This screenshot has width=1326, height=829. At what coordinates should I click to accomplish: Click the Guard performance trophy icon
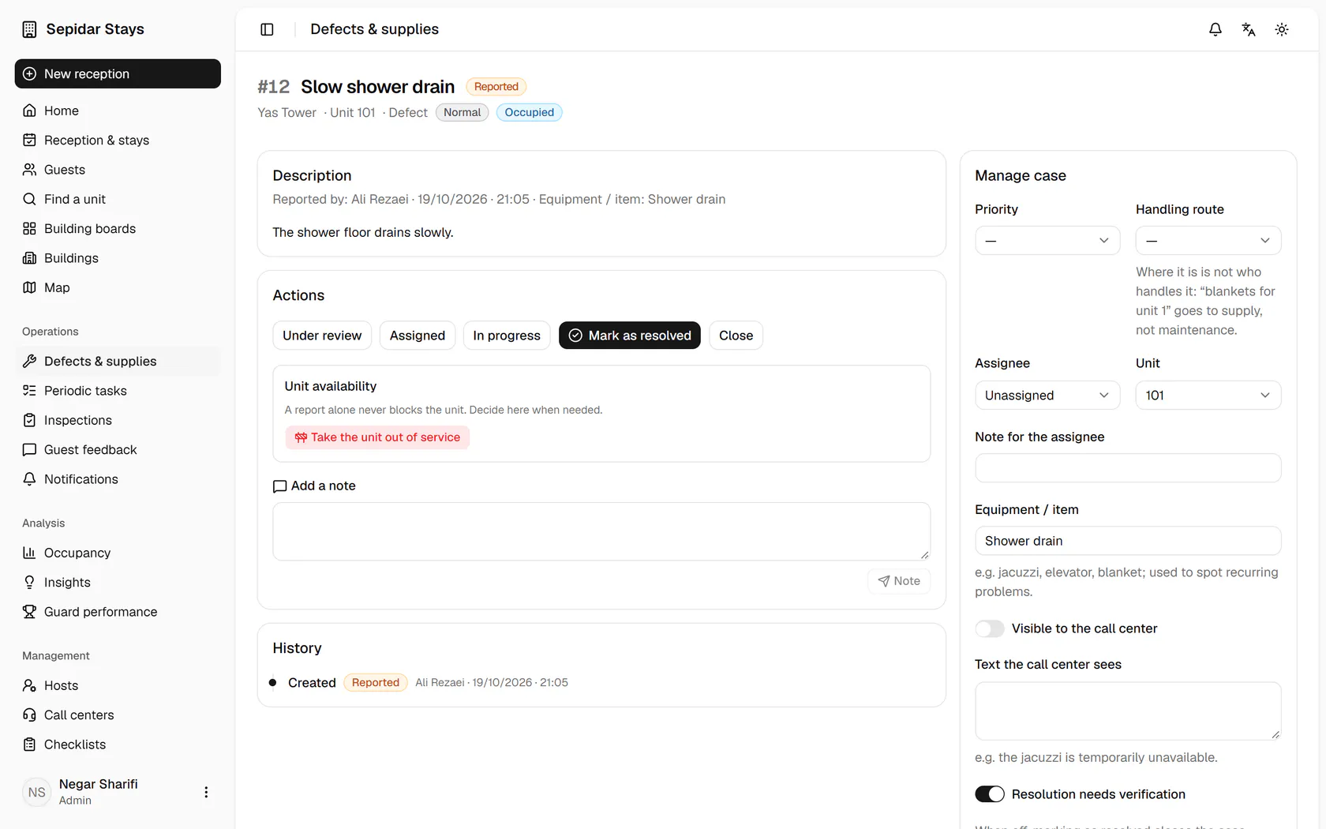pyautogui.click(x=29, y=612)
